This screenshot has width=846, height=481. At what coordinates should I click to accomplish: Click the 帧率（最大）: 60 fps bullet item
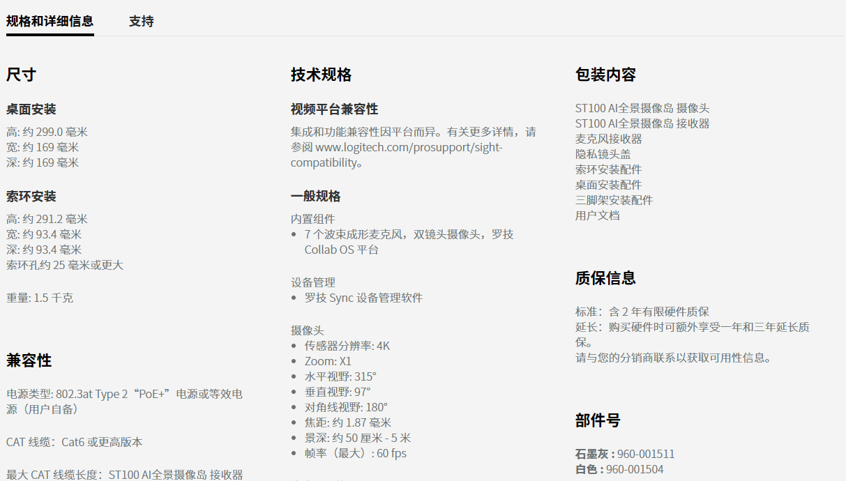(356, 453)
